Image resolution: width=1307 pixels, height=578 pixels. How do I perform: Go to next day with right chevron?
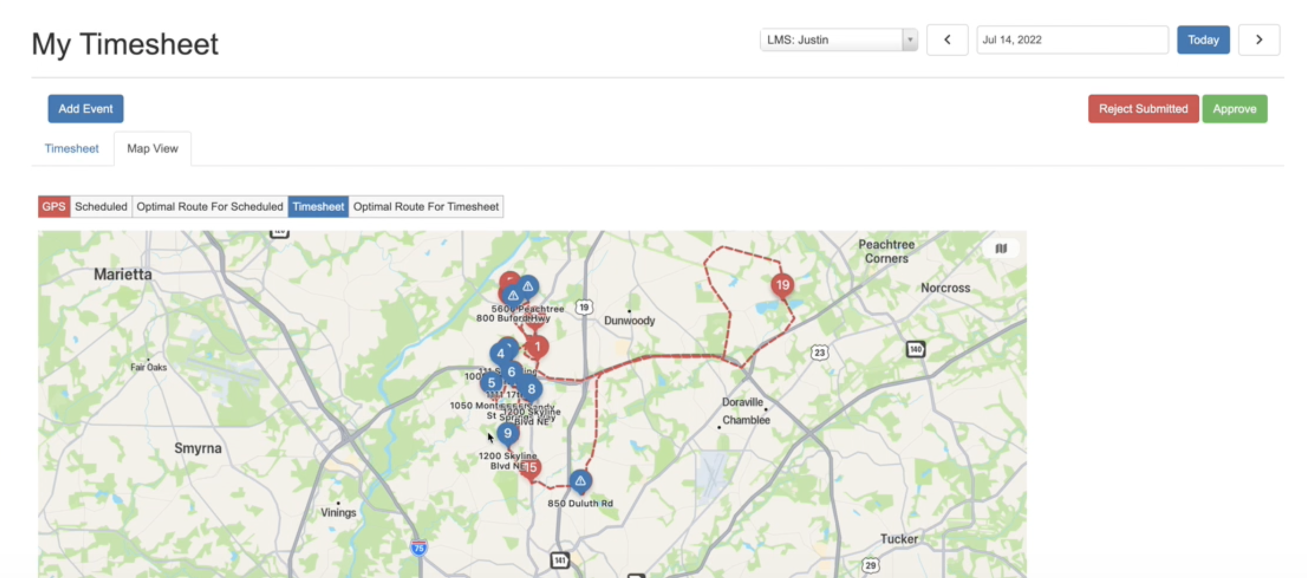click(x=1258, y=40)
